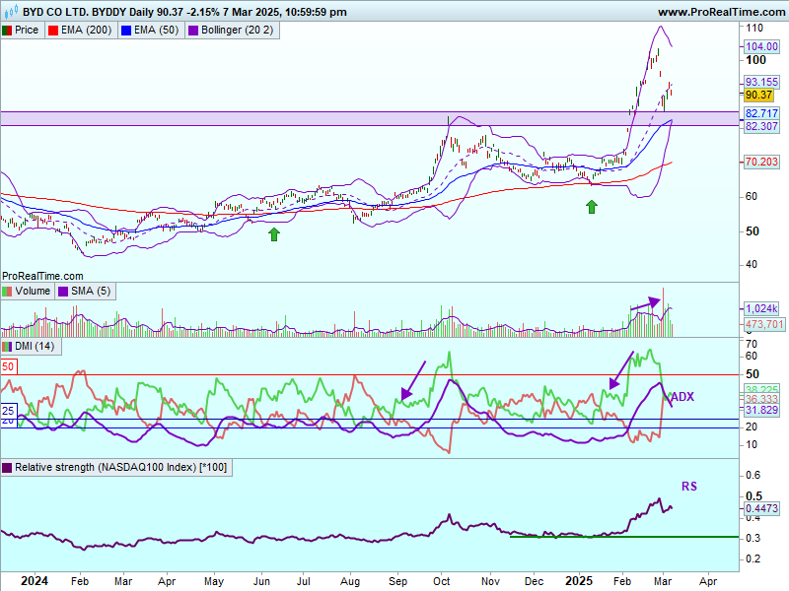Click the purple shaded horizontal resistance zone

tap(296, 118)
